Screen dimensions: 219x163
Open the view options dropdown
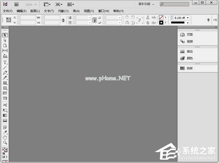coord(47,4)
